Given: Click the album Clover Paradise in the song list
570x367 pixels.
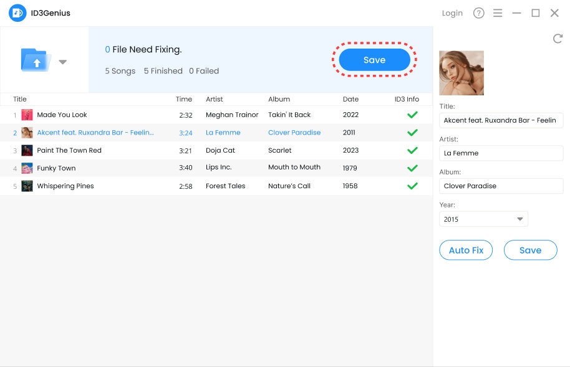Looking at the screenshot, I should (x=294, y=133).
